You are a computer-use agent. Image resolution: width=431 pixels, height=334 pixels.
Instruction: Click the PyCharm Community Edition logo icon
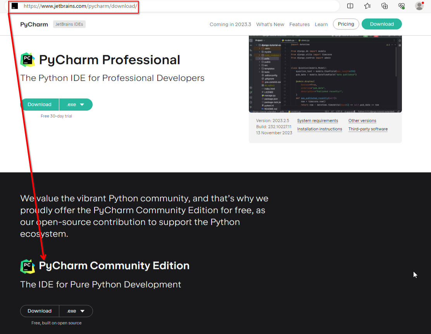coord(27,266)
